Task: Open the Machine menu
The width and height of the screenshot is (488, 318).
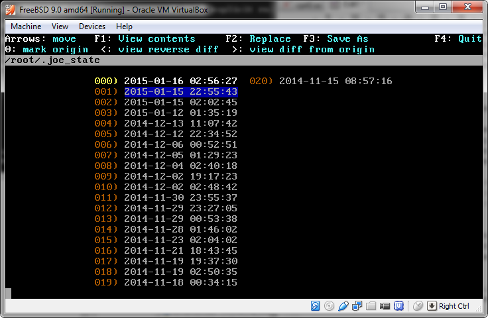Action: tap(26, 26)
